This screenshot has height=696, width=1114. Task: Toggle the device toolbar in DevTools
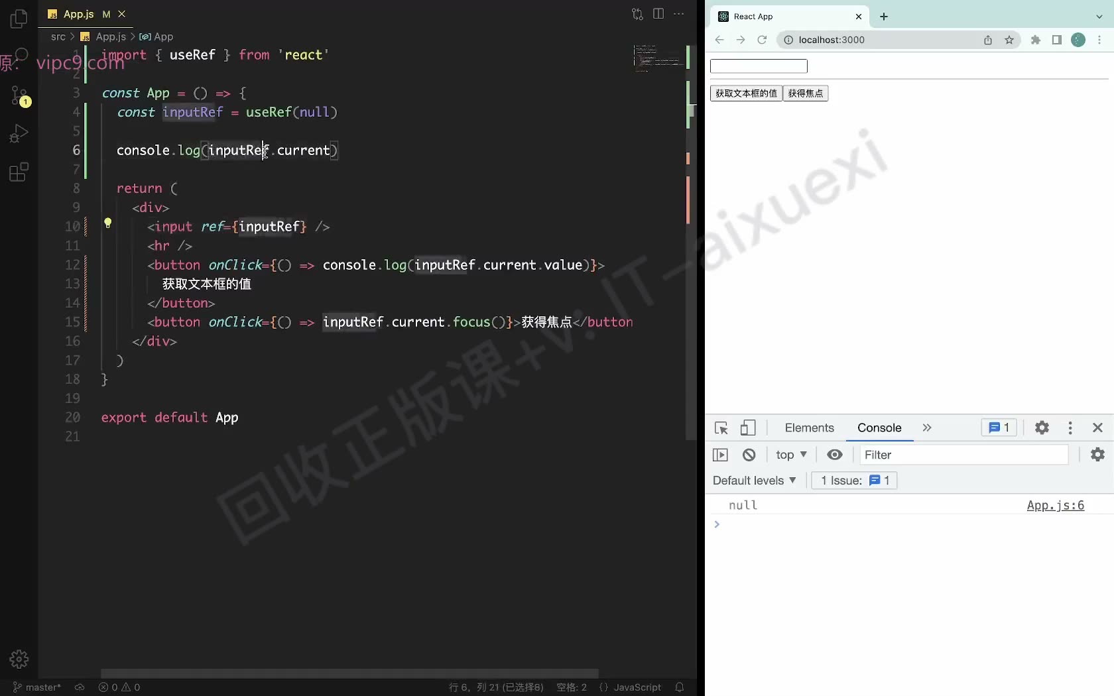pos(748,428)
